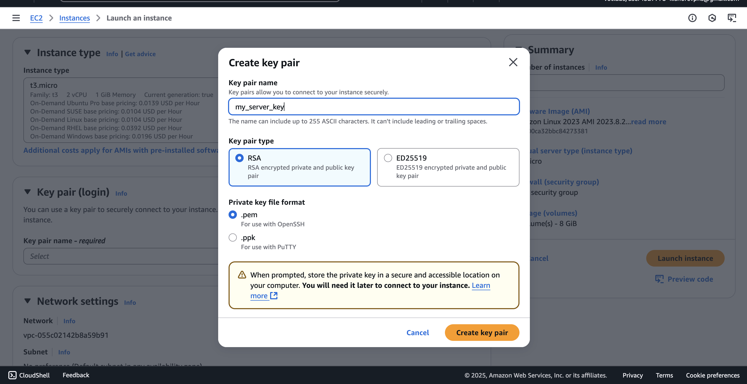This screenshot has width=747, height=384.
Task: Click the hexagon security icon in header
Action: coord(712,18)
